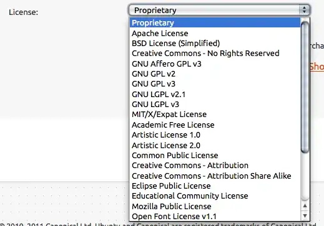Viewport: 324px width, 226px height.
Task: Select Creative Commons - No Rights Reserved
Action: click(x=215, y=54)
